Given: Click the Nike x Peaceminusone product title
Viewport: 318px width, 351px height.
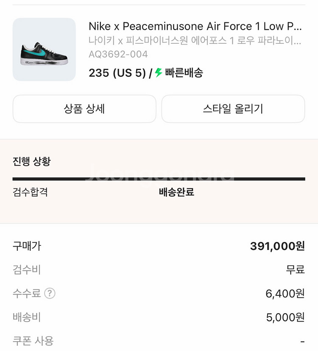Looking at the screenshot, I should pos(195,26).
